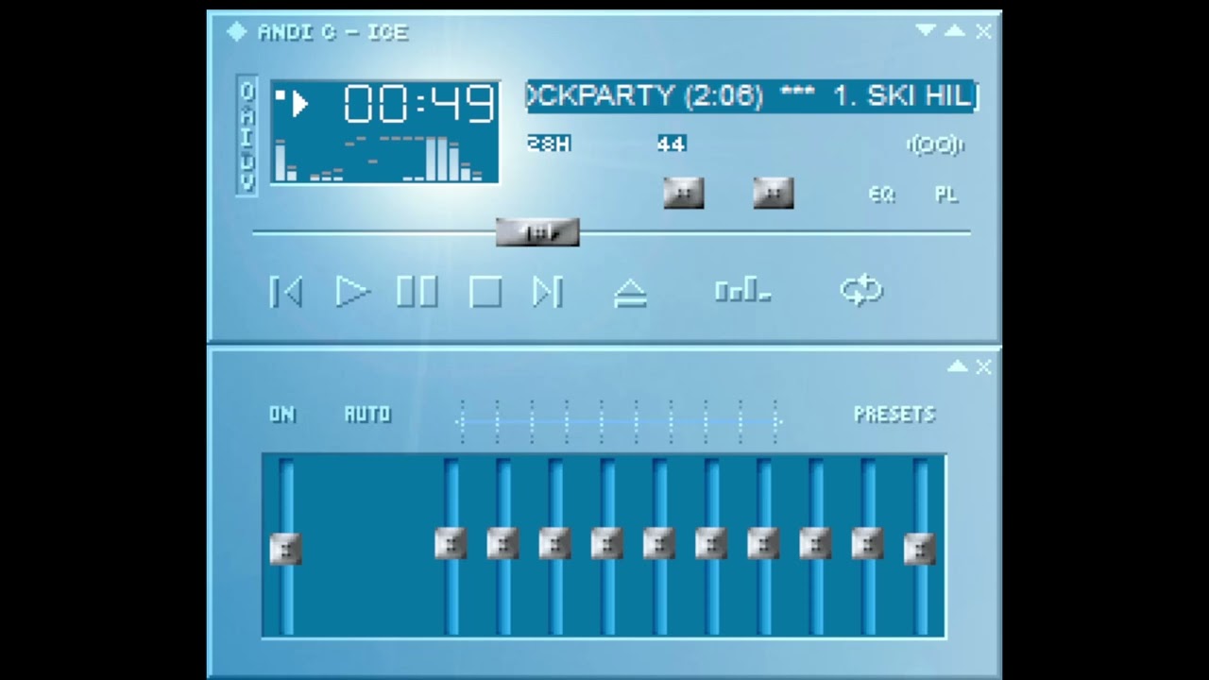This screenshot has width=1209, height=680.
Task: Click the sixth equalizer band slider knob
Action: [x=710, y=543]
